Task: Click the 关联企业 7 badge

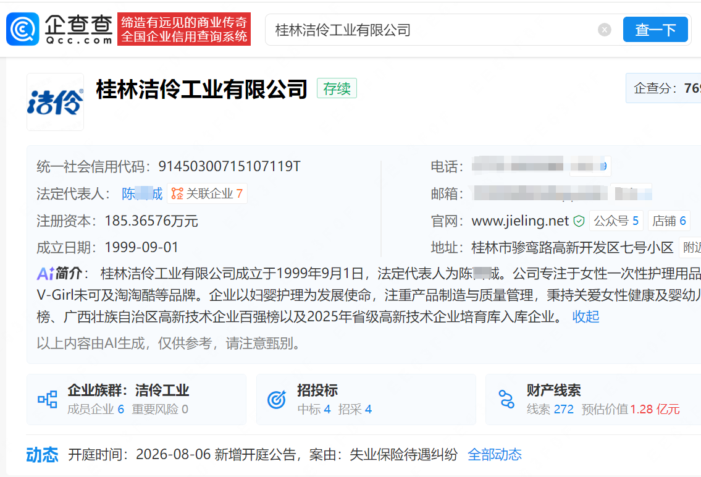Action: tap(207, 193)
